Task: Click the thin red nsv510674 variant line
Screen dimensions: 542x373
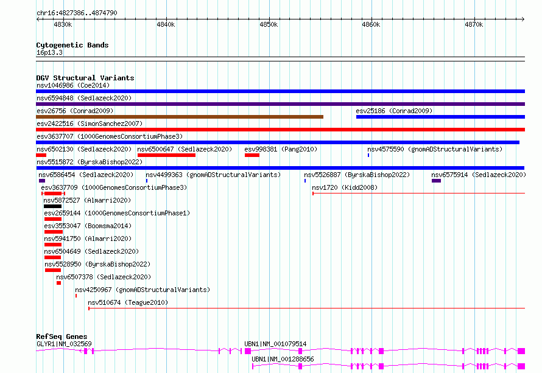Action: [x=306, y=309]
